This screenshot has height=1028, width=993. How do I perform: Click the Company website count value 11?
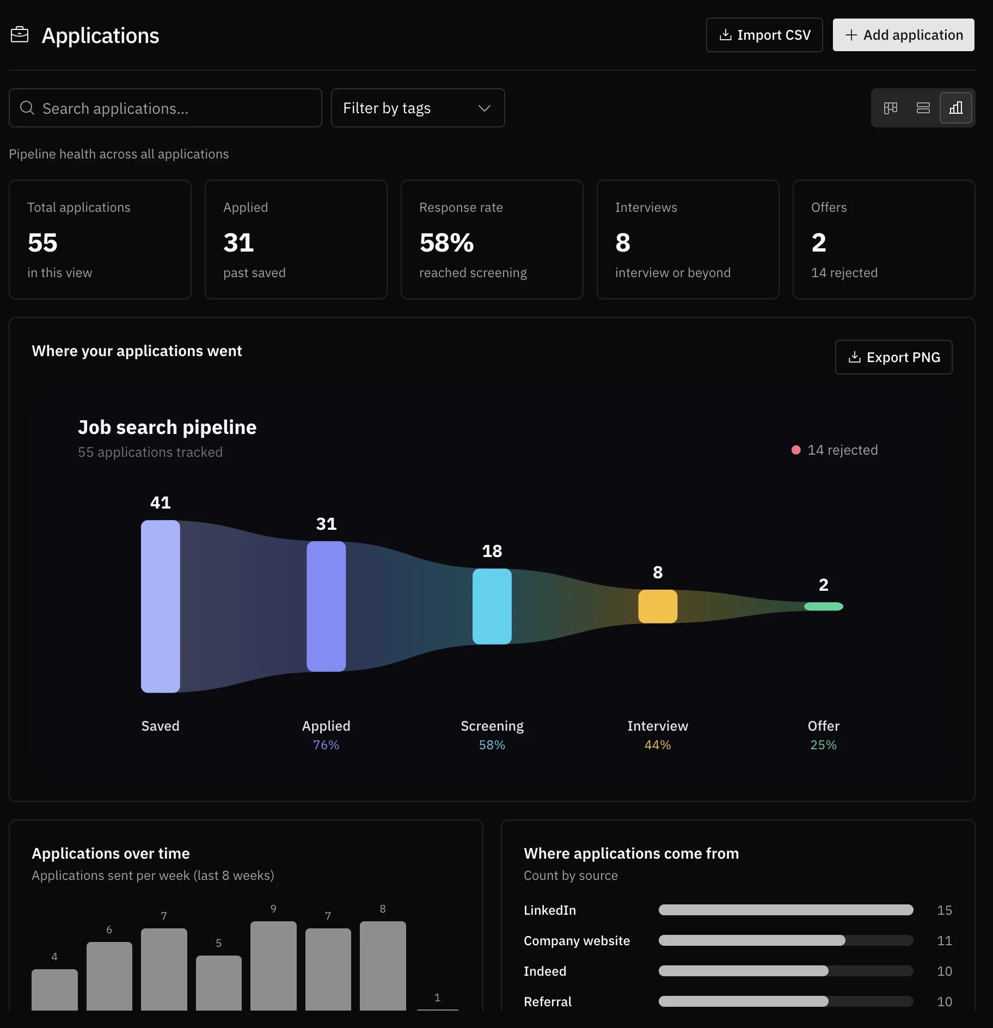[945, 941]
